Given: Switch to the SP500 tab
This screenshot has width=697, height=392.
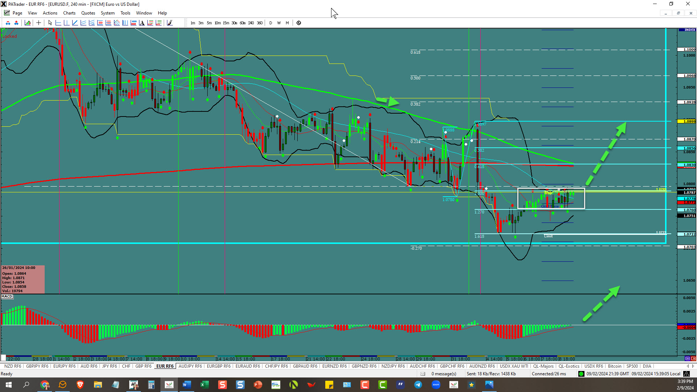Looking at the screenshot, I should [x=632, y=366].
